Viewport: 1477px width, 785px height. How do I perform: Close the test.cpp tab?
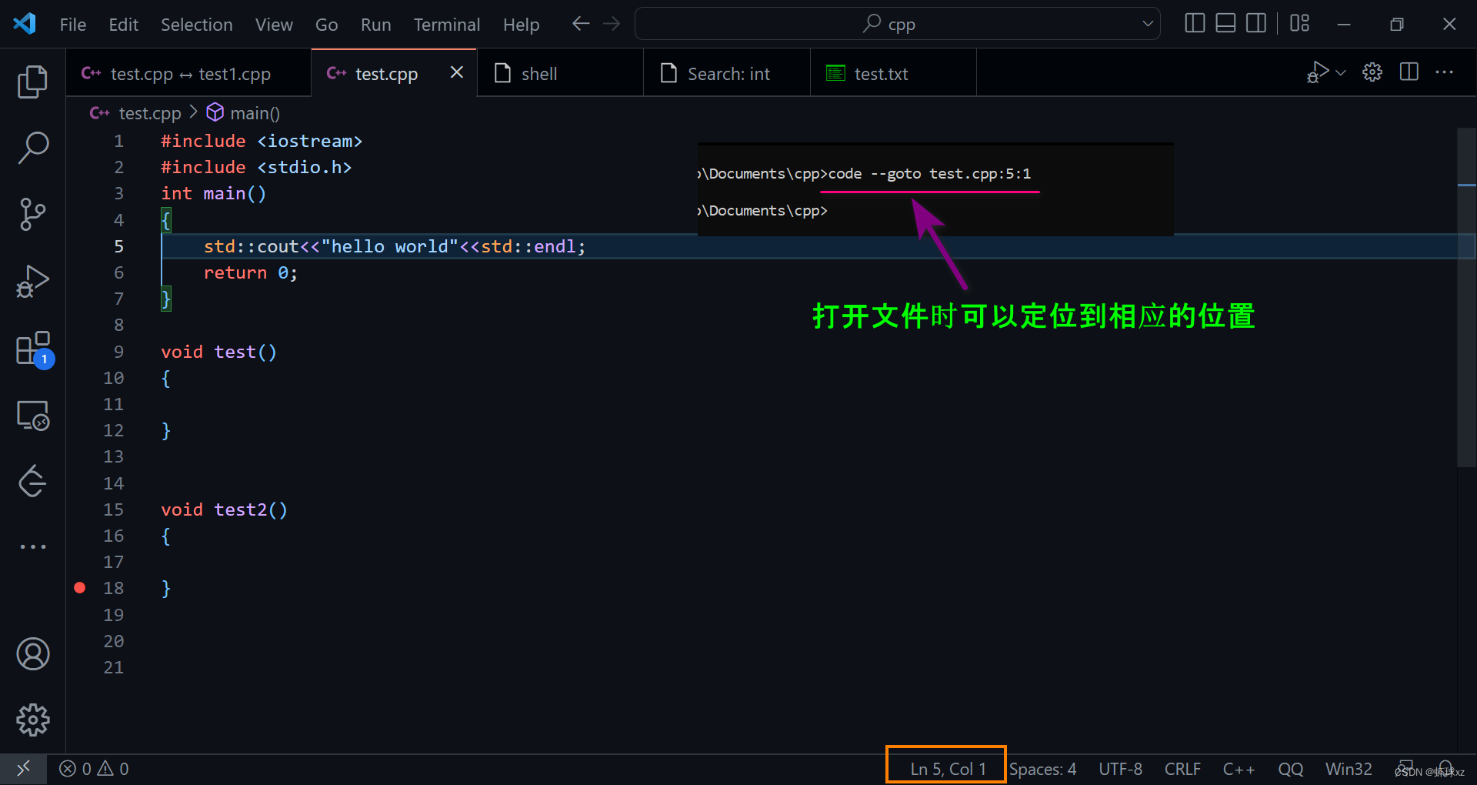(x=457, y=72)
